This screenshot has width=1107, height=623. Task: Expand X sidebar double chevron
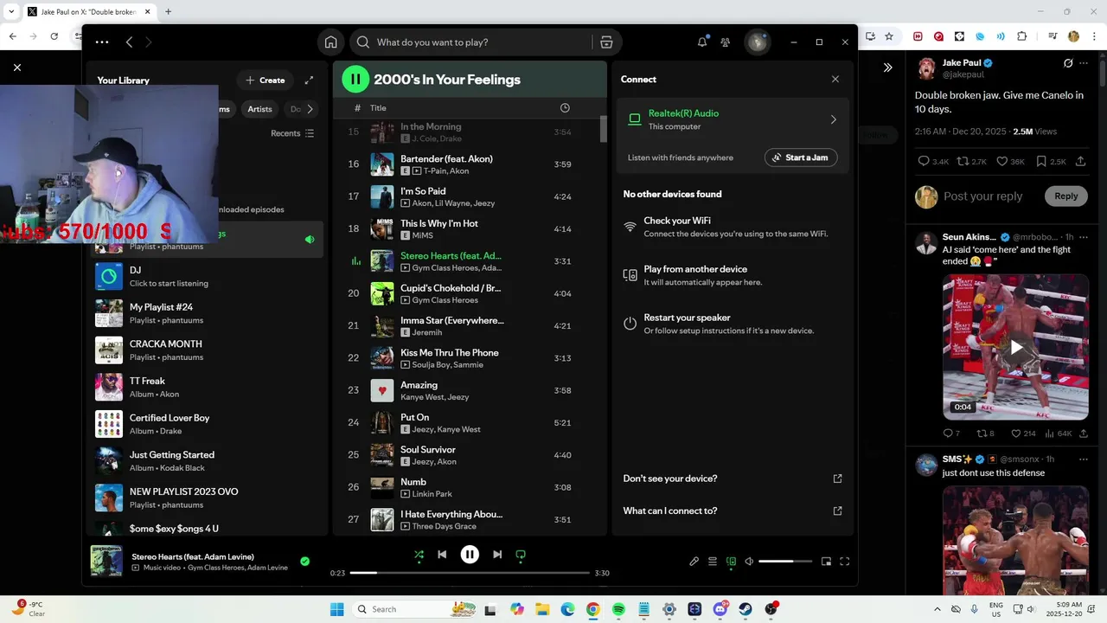pyautogui.click(x=887, y=67)
